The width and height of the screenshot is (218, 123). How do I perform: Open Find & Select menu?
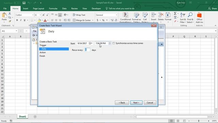[x=190, y=18]
